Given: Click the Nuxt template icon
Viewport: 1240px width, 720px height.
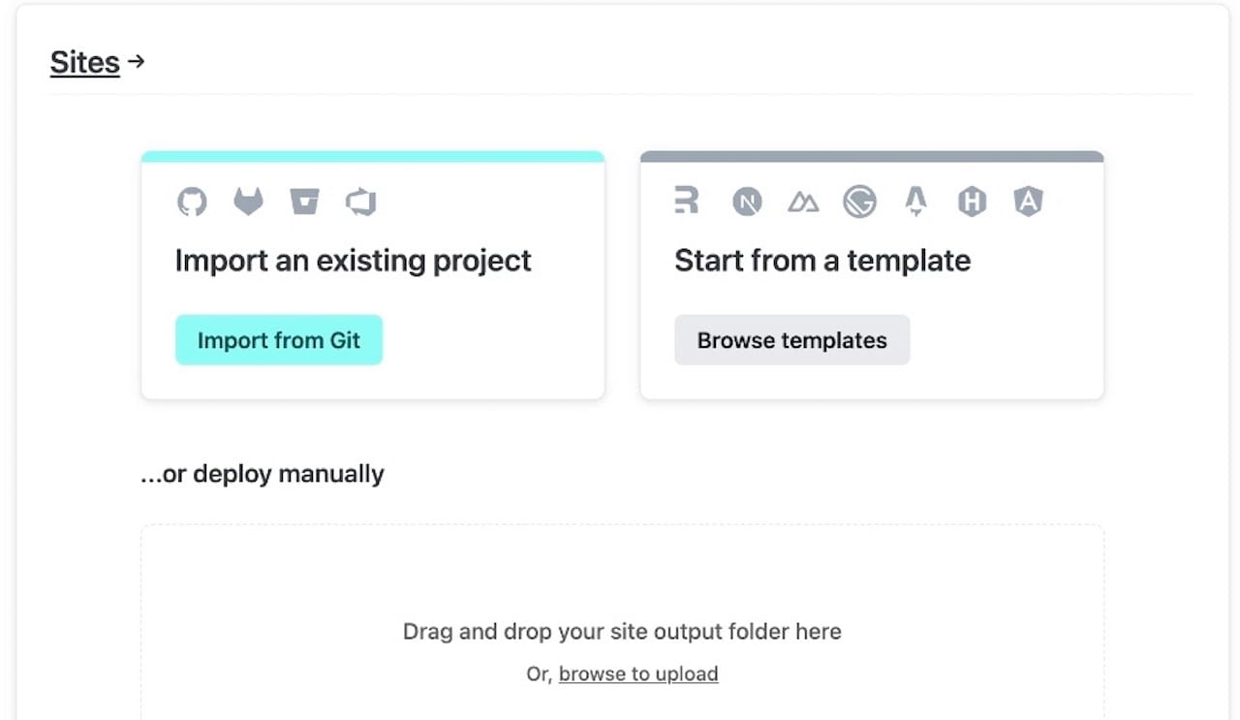Looking at the screenshot, I should pos(802,202).
